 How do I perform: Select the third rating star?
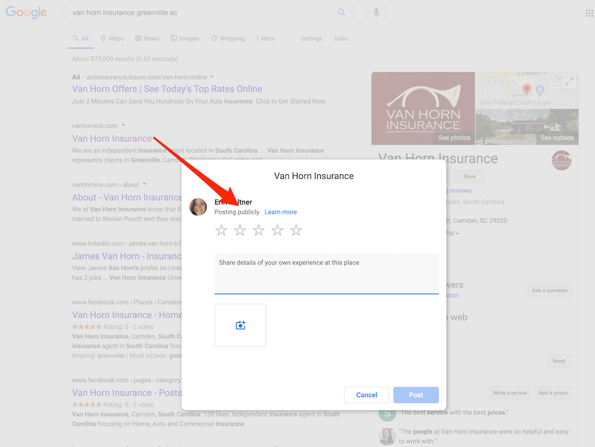pos(258,230)
